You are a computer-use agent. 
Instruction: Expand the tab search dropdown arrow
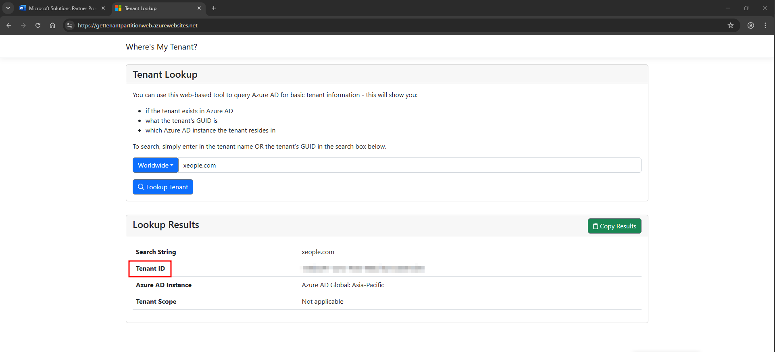point(8,8)
